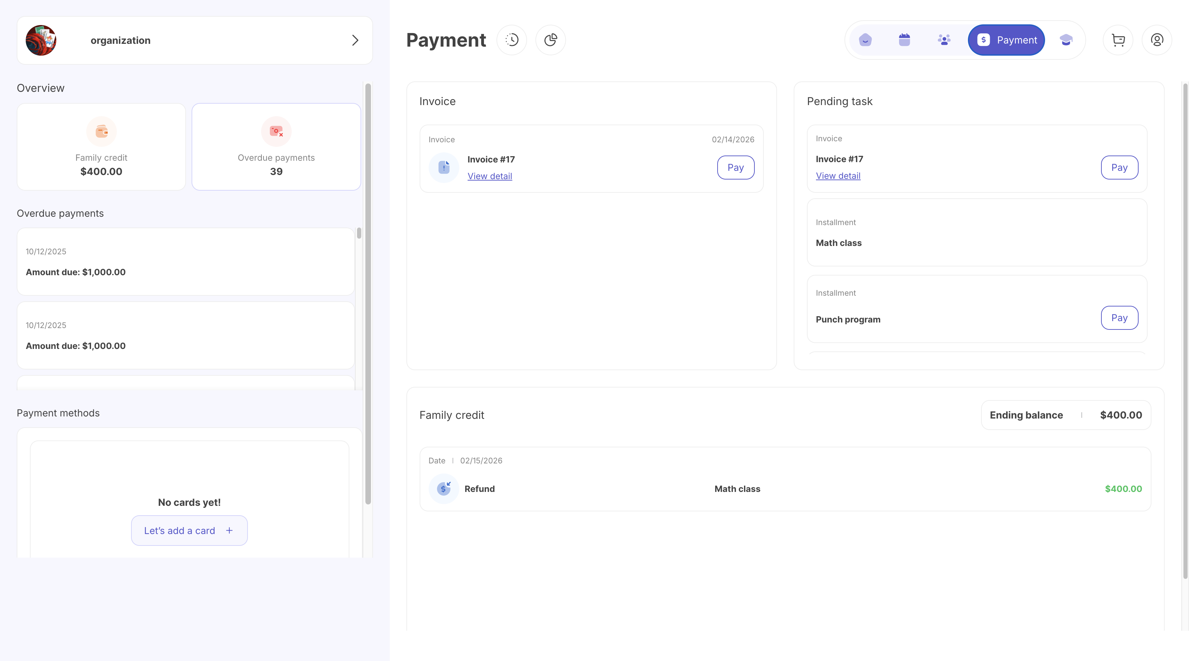Screen dimensions: 1189x661
Task: Click the overdue payments list scrollbar
Action: pyautogui.click(x=359, y=233)
